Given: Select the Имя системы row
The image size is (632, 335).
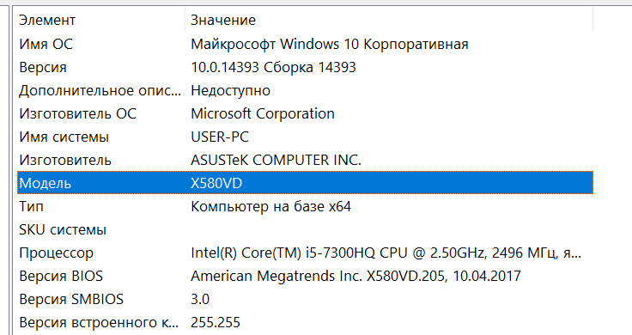Looking at the screenshot, I should (305, 137).
